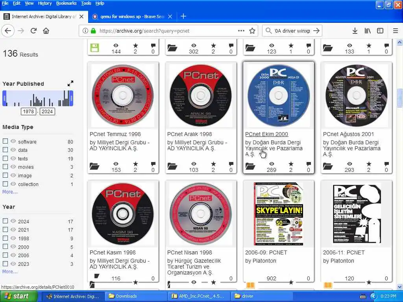Expand the Year Published histogram
The image size is (403, 302).
click(70, 83)
